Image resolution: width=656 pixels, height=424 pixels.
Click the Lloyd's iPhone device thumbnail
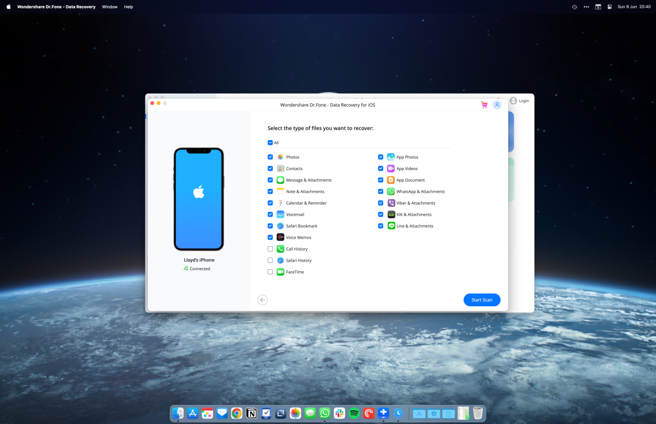click(x=198, y=198)
